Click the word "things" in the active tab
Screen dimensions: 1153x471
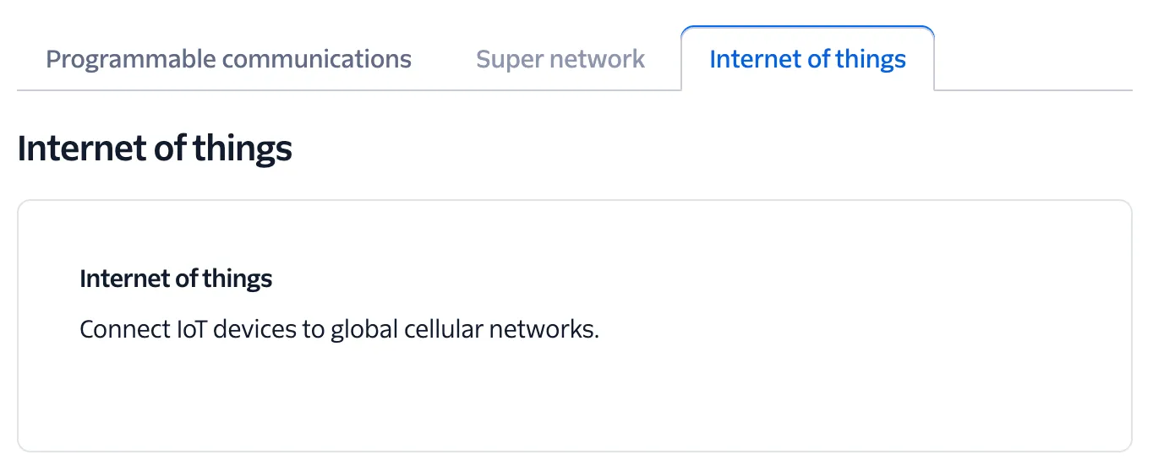(870, 59)
